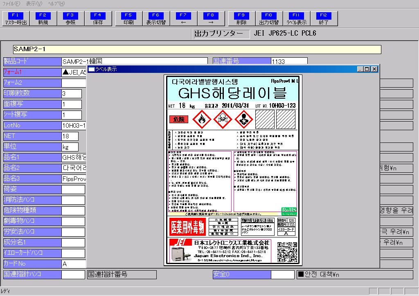Click the 国連番号 field showing 1133

pyautogui.click(x=289, y=61)
